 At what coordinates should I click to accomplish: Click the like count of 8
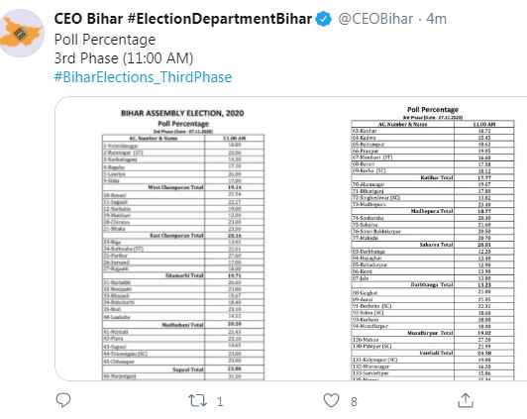(x=354, y=401)
